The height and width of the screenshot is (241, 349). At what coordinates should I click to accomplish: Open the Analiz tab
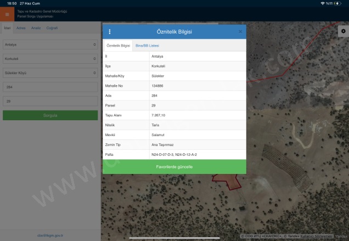coord(36,27)
